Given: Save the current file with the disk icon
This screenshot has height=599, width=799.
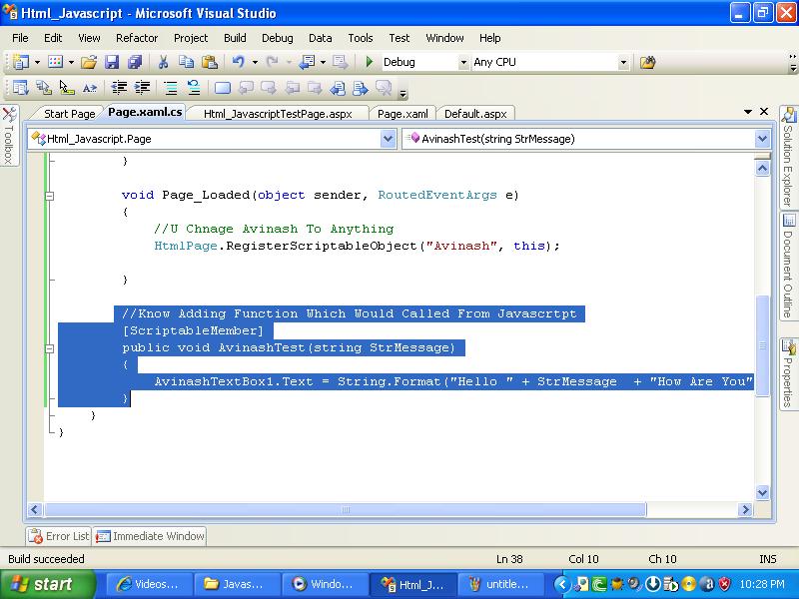Looking at the screenshot, I should 112,62.
